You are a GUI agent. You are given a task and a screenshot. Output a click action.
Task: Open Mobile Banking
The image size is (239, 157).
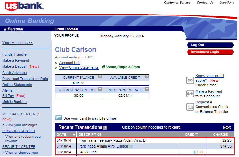click(x=15, y=102)
